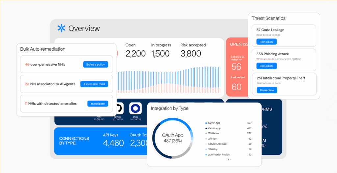337x173 pixels.
Task: Click the Suspicious behavior count 56
Action: pos(236,67)
